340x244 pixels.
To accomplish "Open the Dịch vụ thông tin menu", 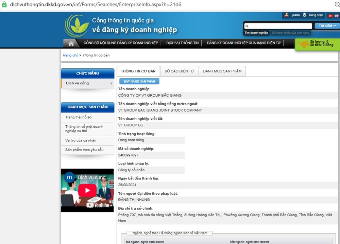I will coord(182,43).
